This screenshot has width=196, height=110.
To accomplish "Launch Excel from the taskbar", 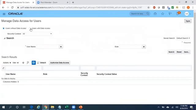I will click(x=66, y=107).
